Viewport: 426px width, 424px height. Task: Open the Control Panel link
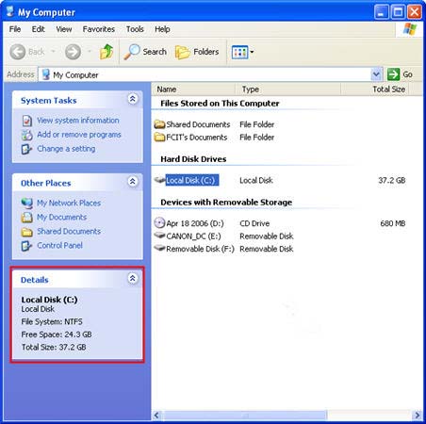(x=59, y=245)
